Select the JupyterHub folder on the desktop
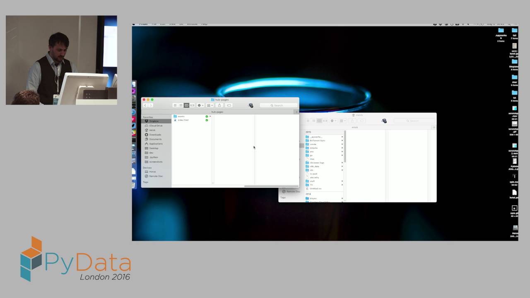This screenshot has width=530, height=298. tap(501, 35)
